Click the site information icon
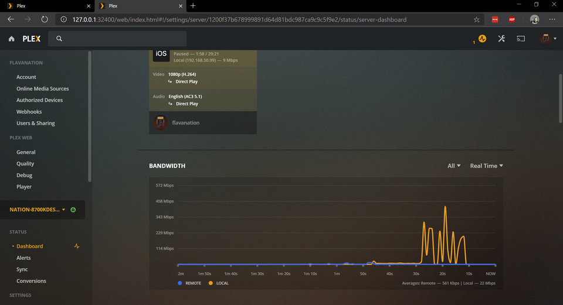This screenshot has width=563, height=305. tap(63, 19)
